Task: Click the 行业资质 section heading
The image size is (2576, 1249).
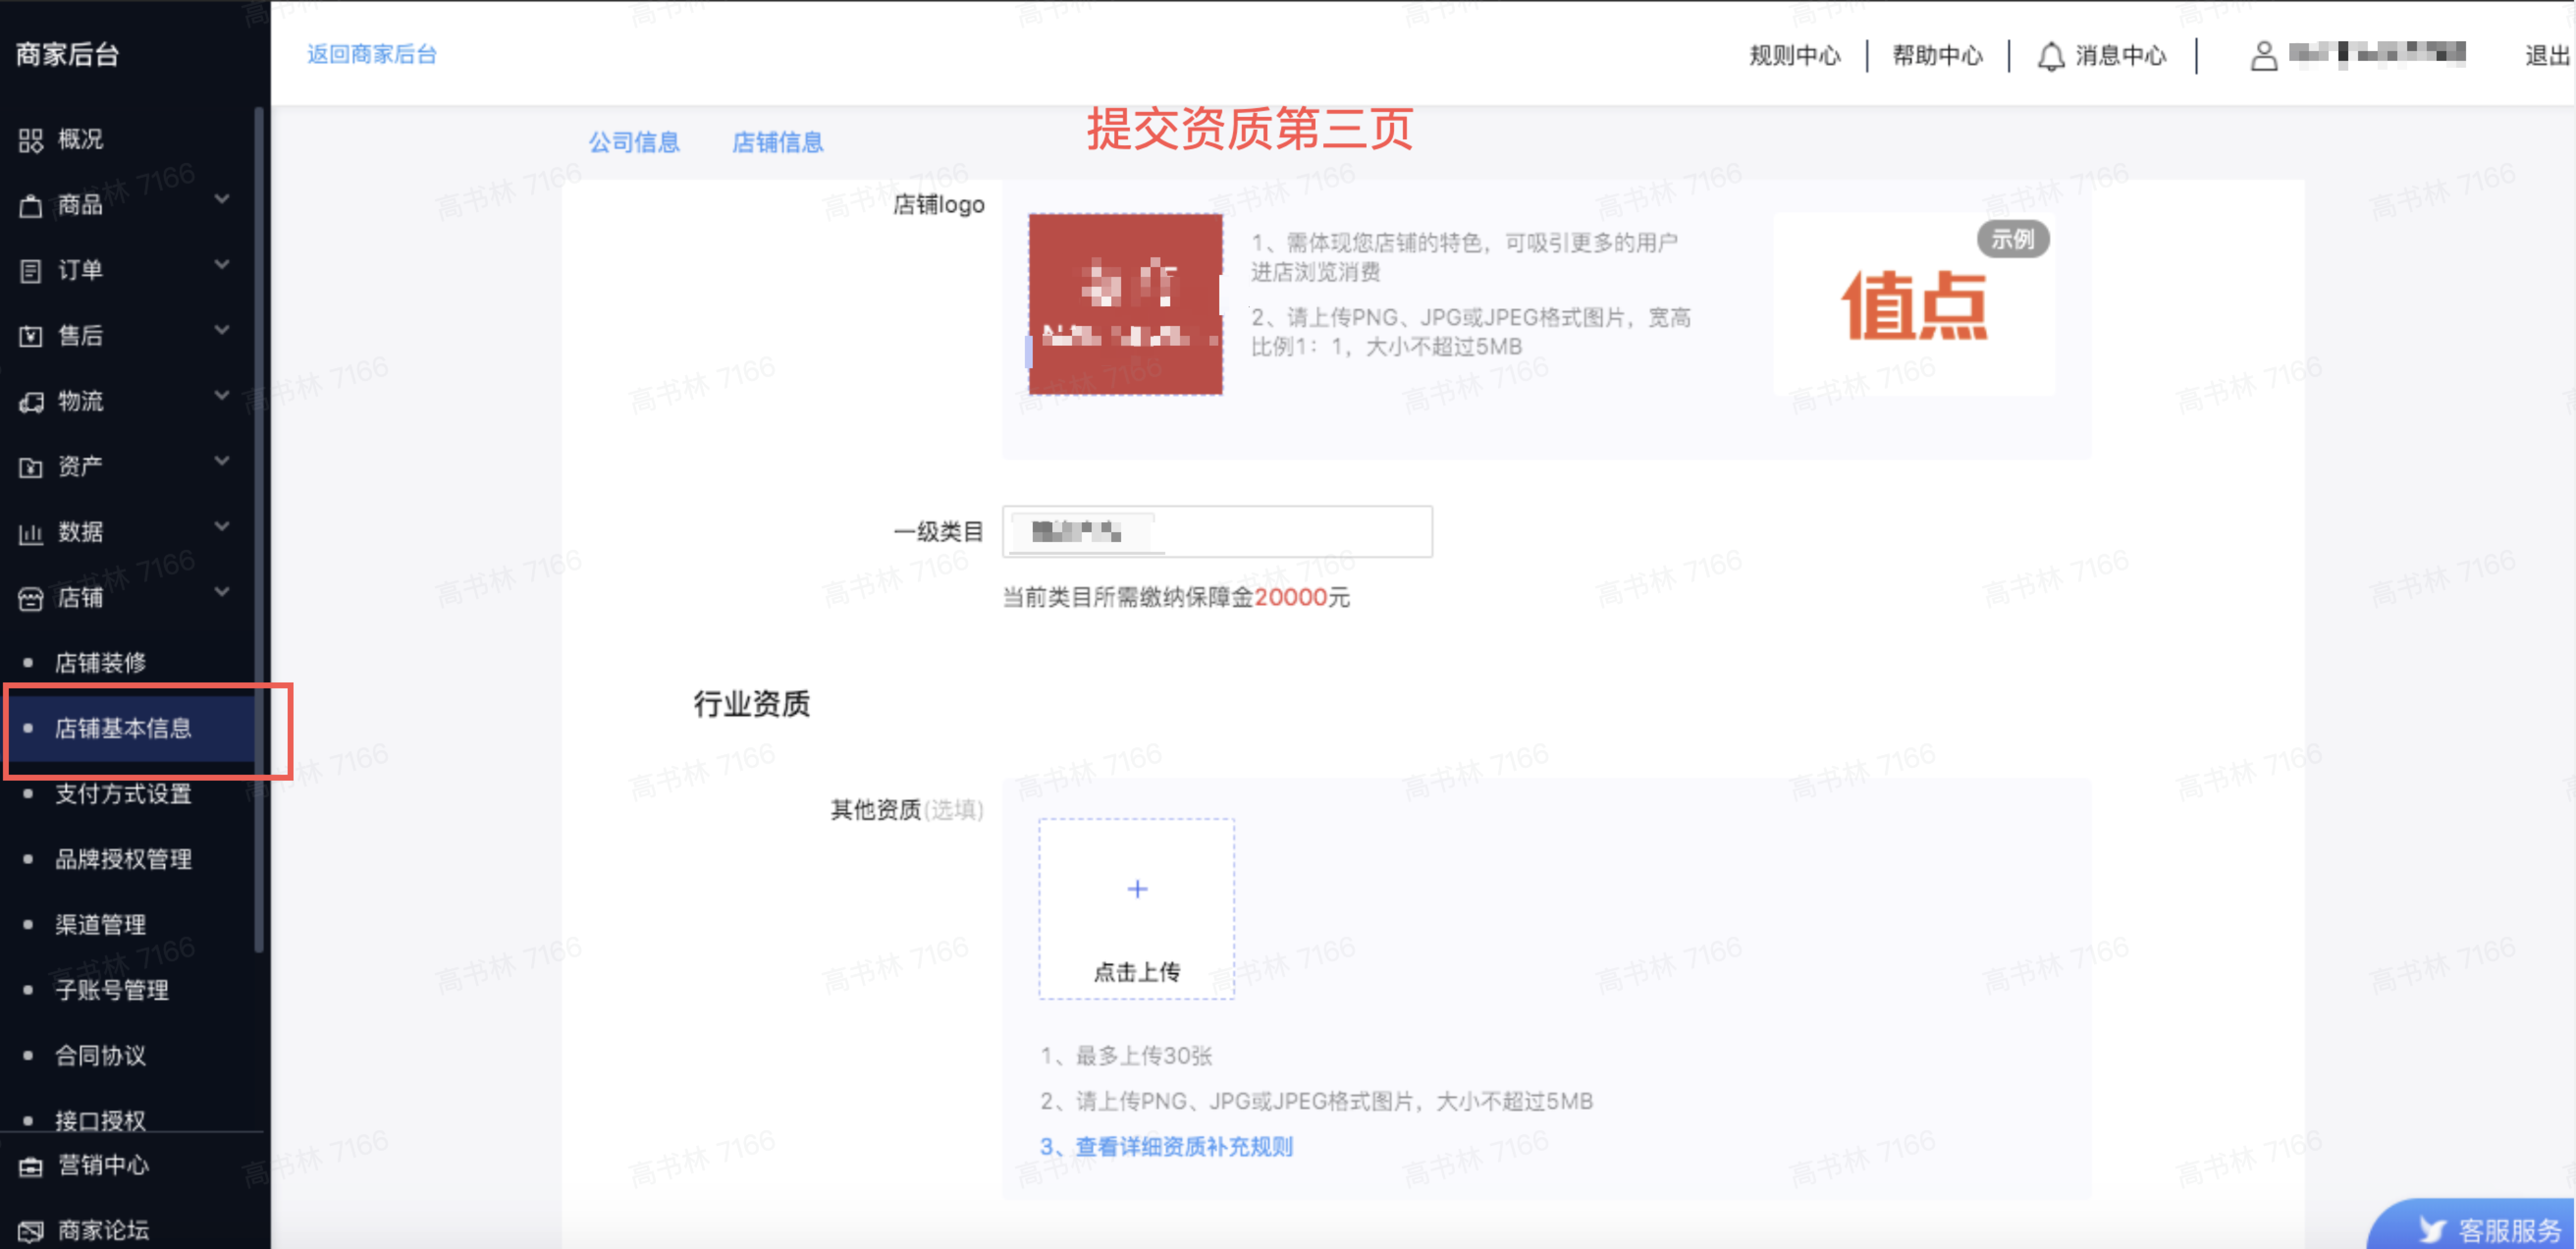Action: 752,704
